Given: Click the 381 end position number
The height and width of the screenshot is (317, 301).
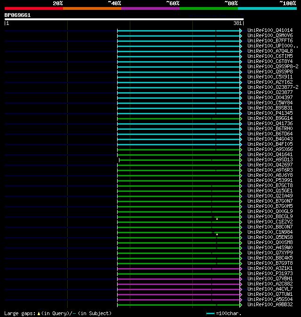Looking at the screenshot, I should pos(238,23).
